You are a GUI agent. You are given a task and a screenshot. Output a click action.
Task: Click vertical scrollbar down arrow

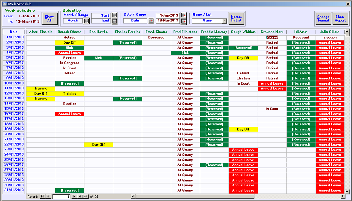347,192
